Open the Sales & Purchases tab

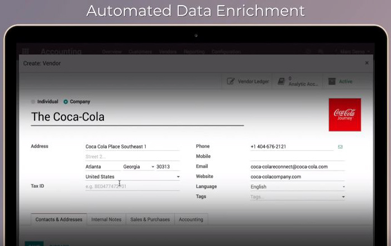pos(150,219)
